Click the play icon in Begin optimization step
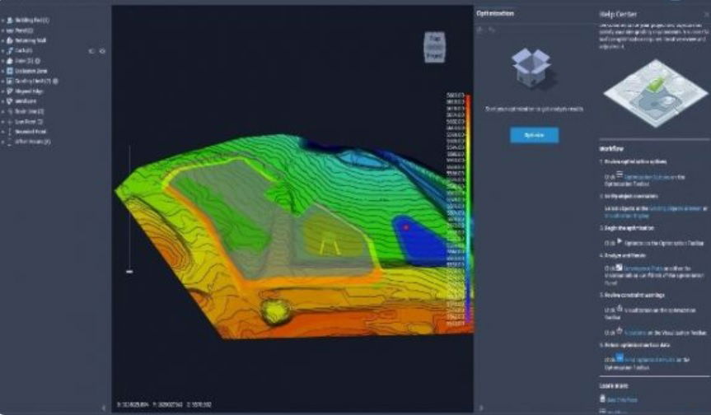 click(620, 241)
